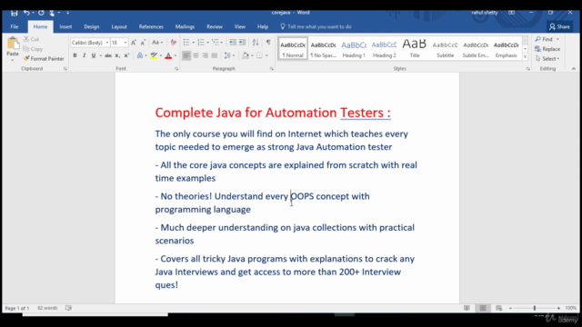Click the Redo icon in the quick access toolbar
582x327 pixels.
pos(41,13)
